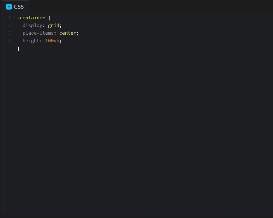
Task: Click line number 2 in the gutter
Action: pyautogui.click(x=9, y=25)
